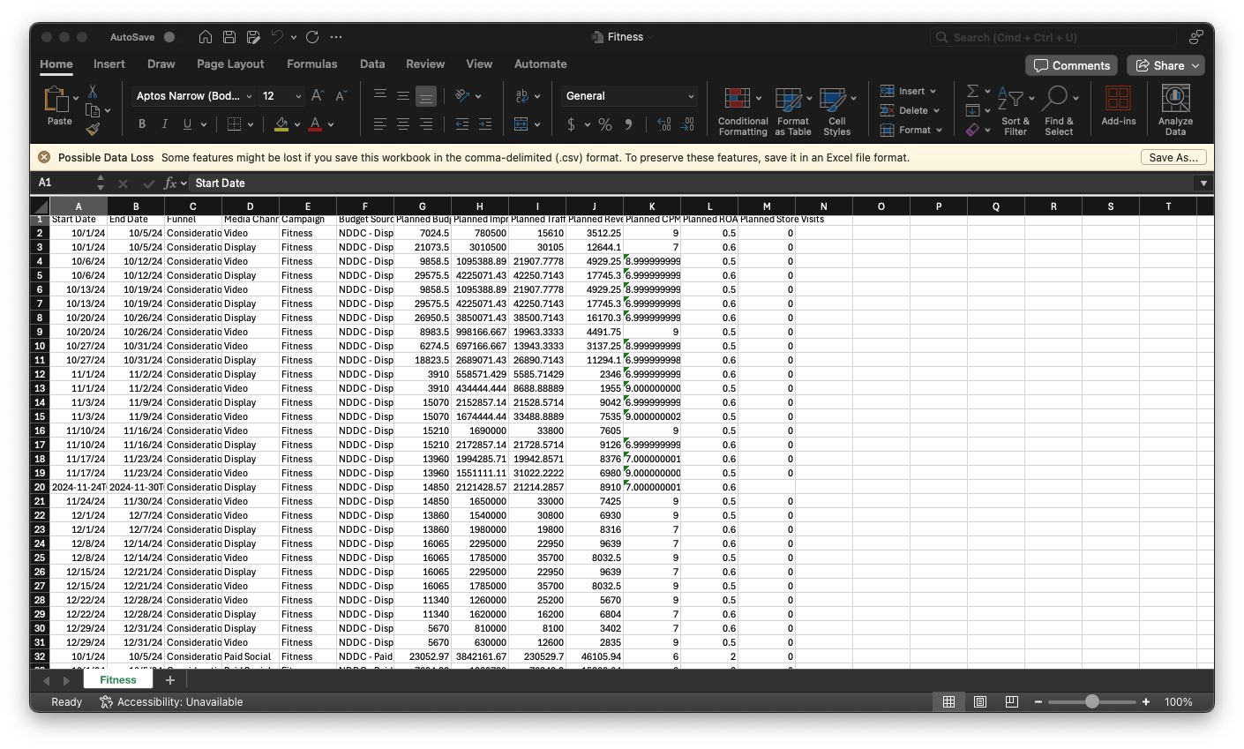Apply percent number style
1244x749 pixels.
(x=605, y=124)
